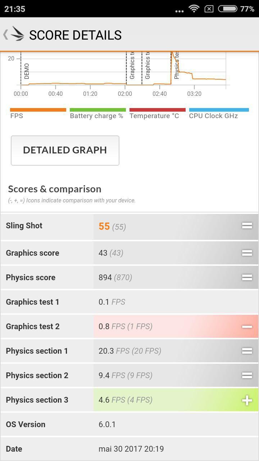The width and height of the screenshot is (259, 461).
Task: Tap the battery icon in status bar
Action: click(228, 9)
